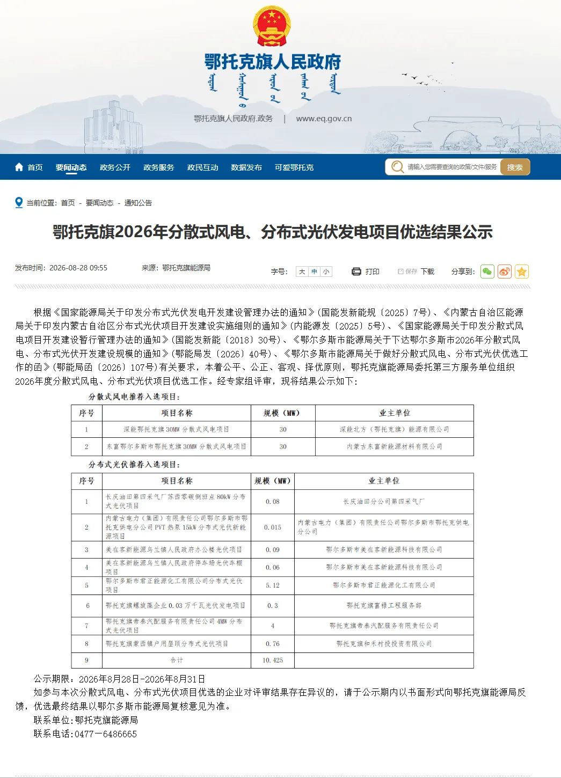The height and width of the screenshot is (778, 561).
Task: Open the 政务公开 menu item
Action: click(x=115, y=167)
